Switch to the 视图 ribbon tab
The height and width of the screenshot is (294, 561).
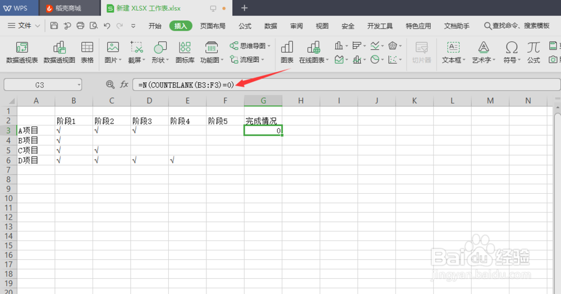click(x=322, y=26)
